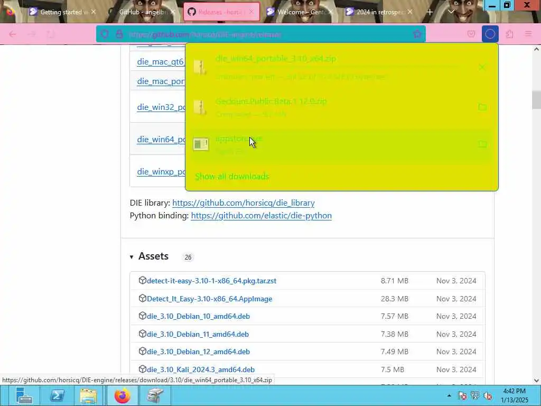Cancel the die_win64_portable download in progress
541x406 pixels.
click(x=482, y=67)
